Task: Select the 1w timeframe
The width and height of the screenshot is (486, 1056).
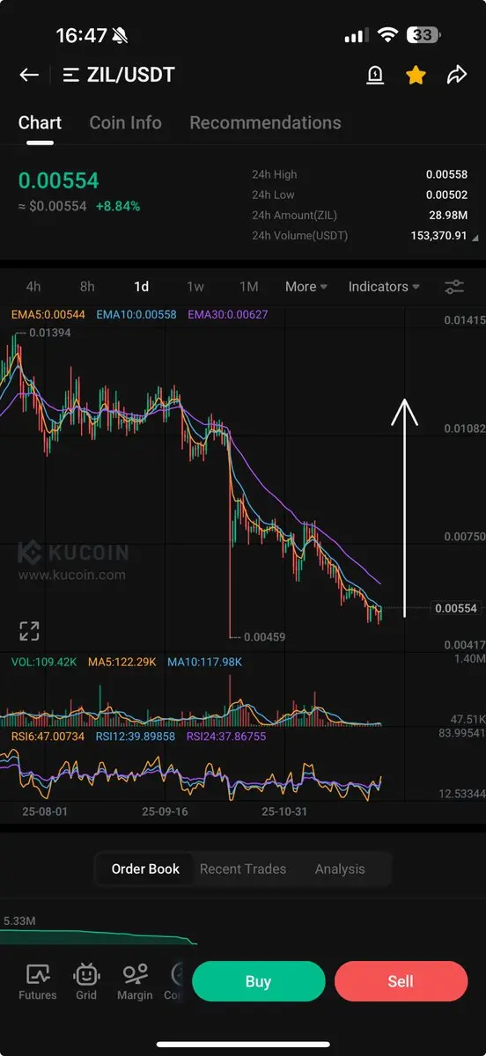Action: [195, 287]
